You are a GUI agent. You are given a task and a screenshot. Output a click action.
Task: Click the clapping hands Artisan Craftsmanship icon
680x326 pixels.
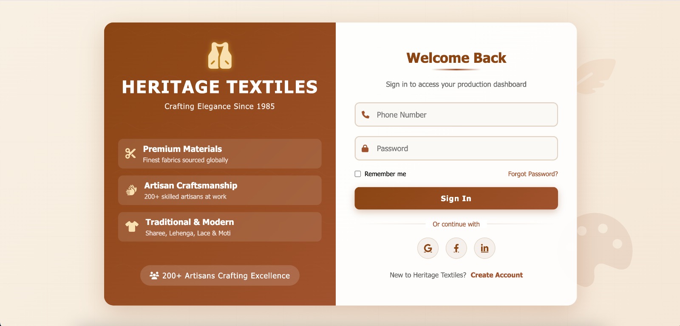point(131,190)
